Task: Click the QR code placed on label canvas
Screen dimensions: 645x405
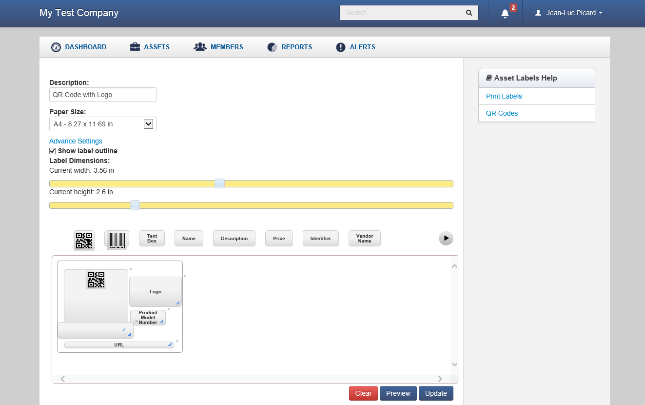Action: pos(96,280)
